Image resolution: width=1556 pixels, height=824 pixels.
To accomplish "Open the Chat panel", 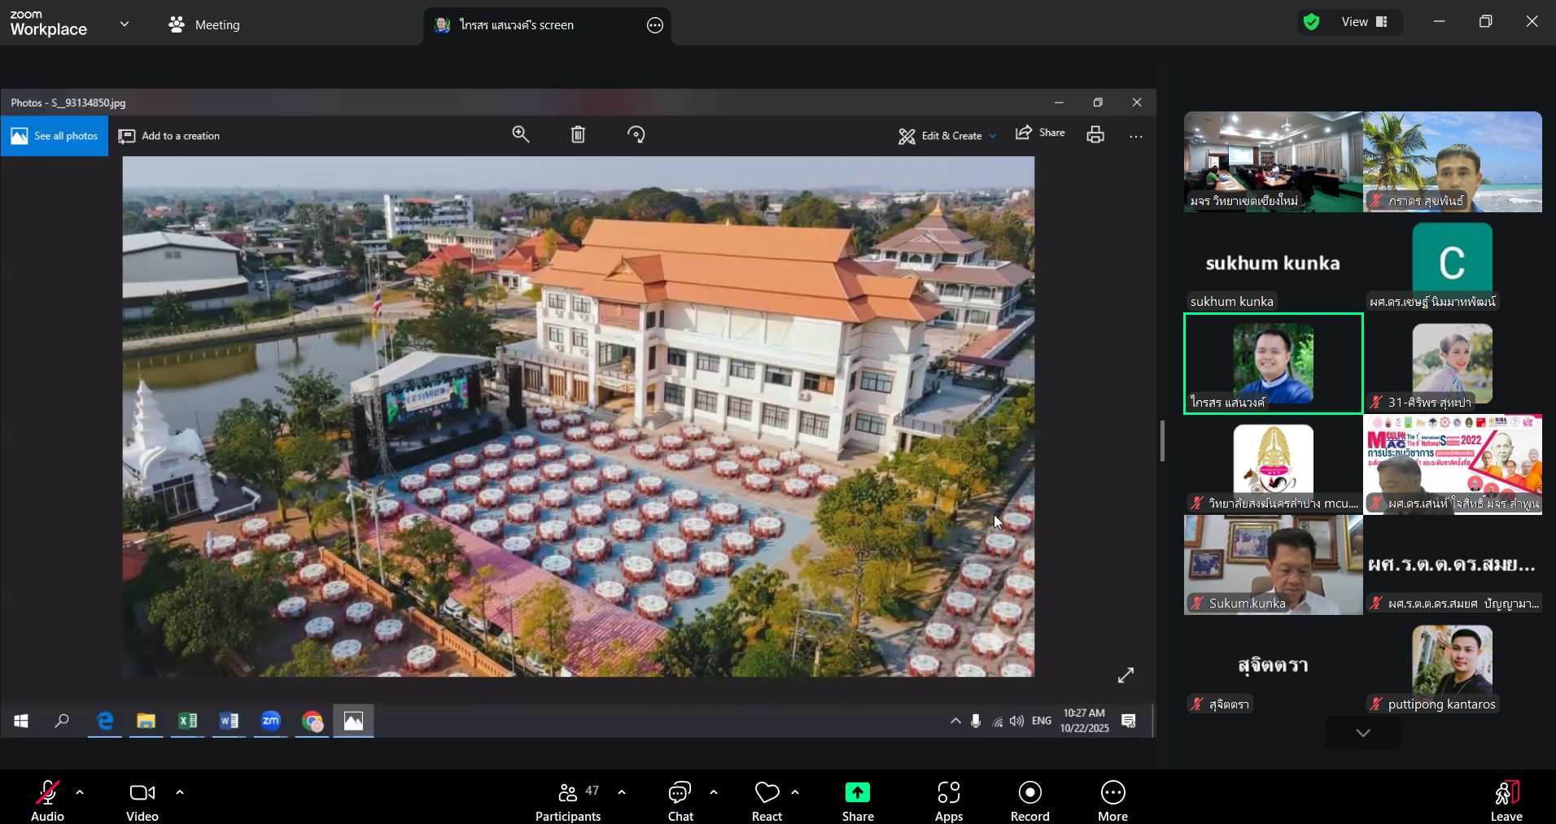I will tap(680, 801).
